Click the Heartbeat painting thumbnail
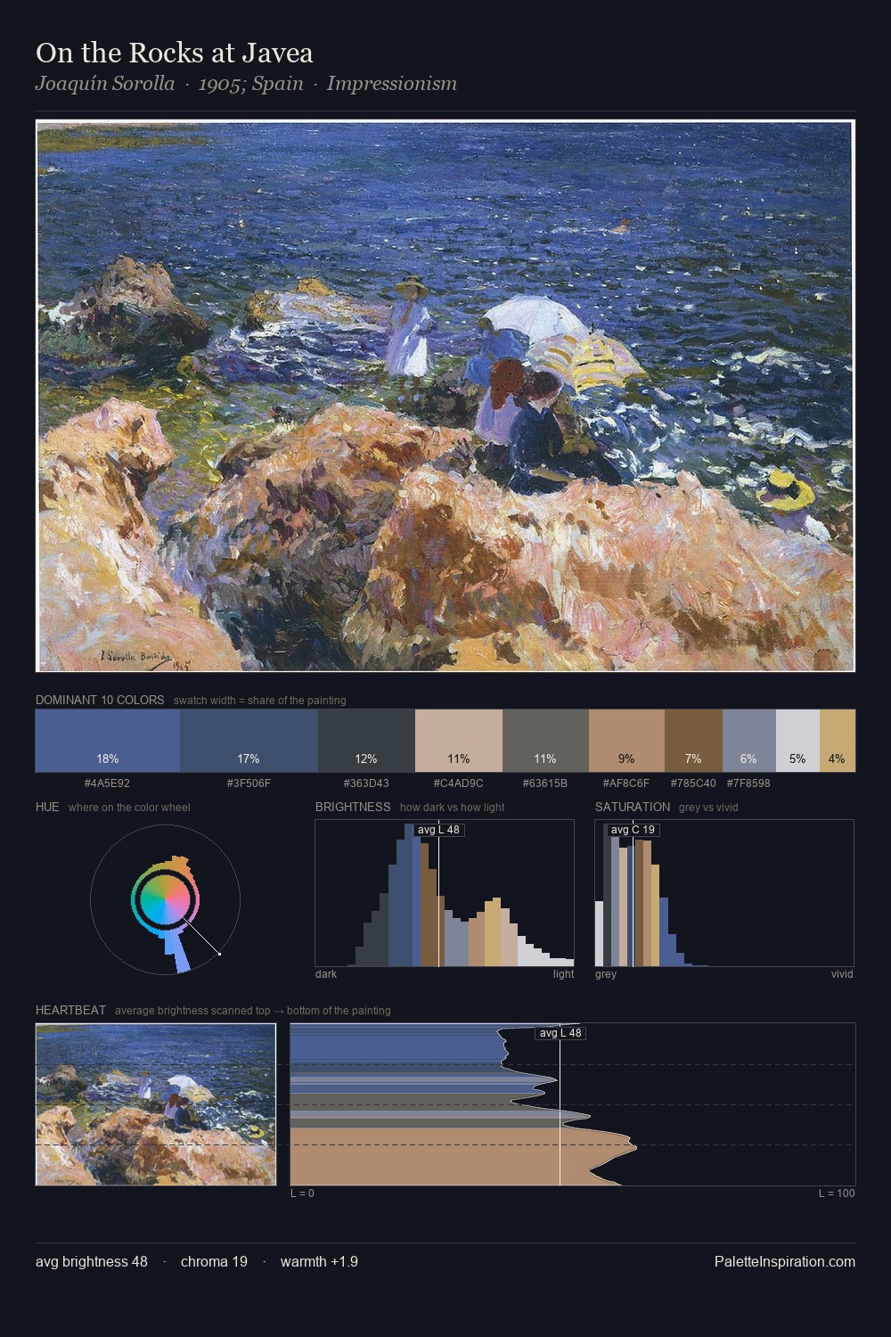Screen dimensions: 891x1337 point(156,1104)
